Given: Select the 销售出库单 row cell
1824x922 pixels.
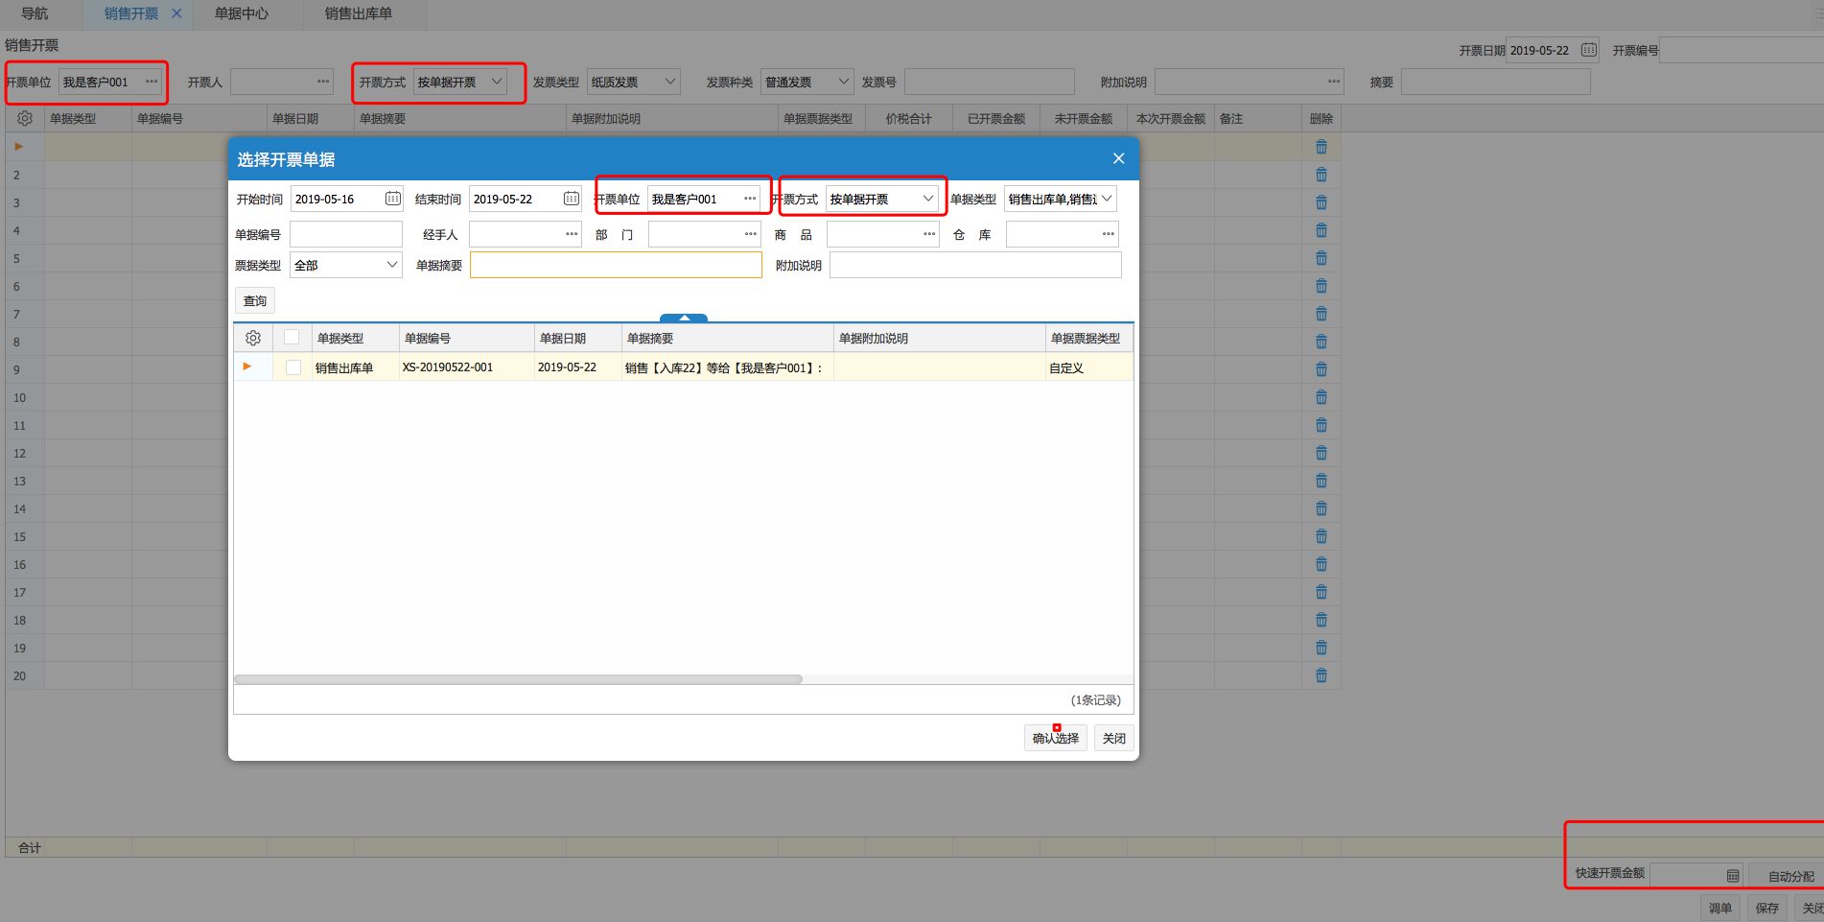Looking at the screenshot, I should [356, 367].
